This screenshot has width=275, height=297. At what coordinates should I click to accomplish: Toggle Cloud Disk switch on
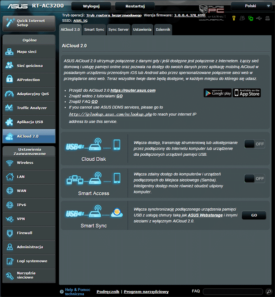click(254, 144)
